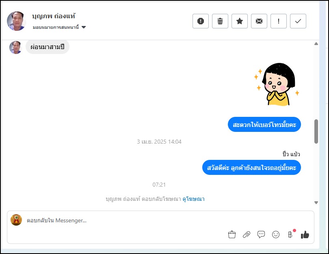Expand the มอบหมายการสนทนานี้ assignment dropdown
This screenshot has width=329, height=254.
pyautogui.click(x=59, y=27)
